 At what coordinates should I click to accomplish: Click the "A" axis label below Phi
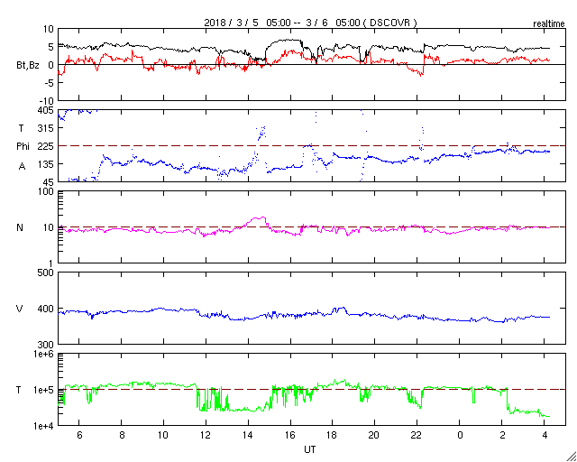pyautogui.click(x=22, y=167)
